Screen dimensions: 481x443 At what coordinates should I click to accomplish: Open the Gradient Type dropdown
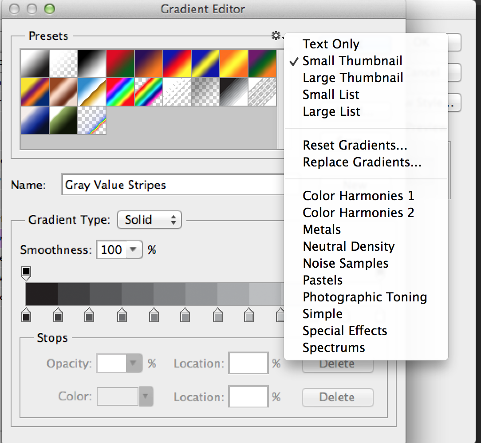click(149, 219)
